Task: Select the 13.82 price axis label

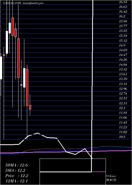Action: [x=123, y=70]
